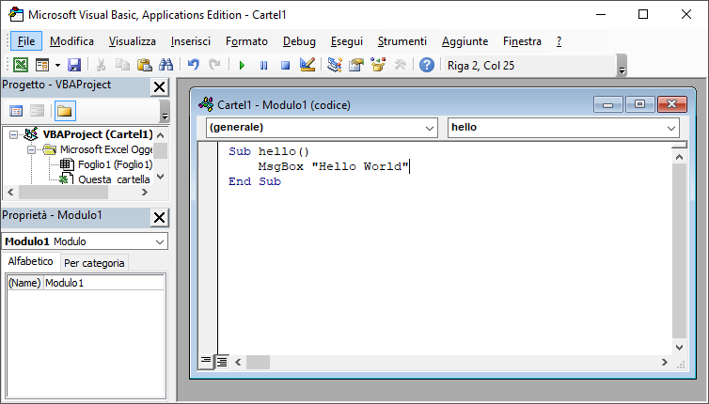Toggle Folders view in project panel
This screenshot has width=709, height=404.
point(65,111)
